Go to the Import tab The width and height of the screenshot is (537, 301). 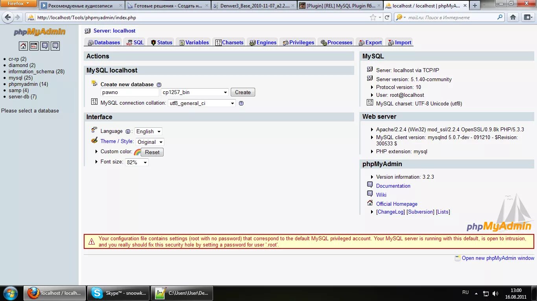pos(399,42)
